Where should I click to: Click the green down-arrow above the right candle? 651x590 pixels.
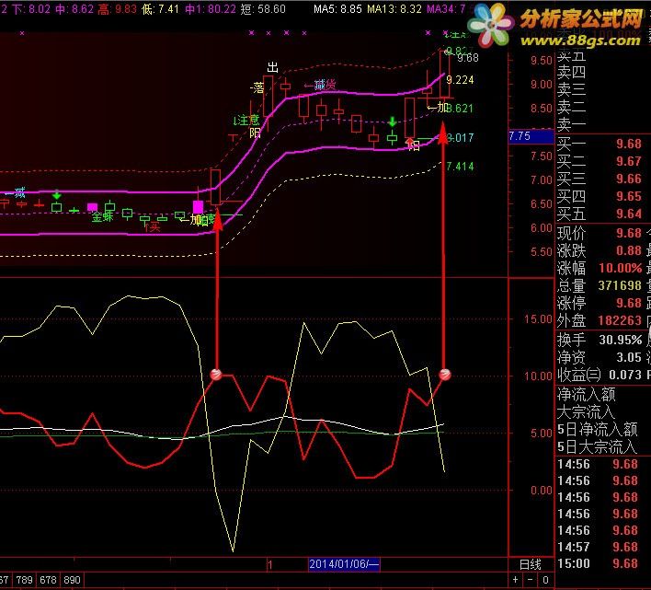coord(393,121)
